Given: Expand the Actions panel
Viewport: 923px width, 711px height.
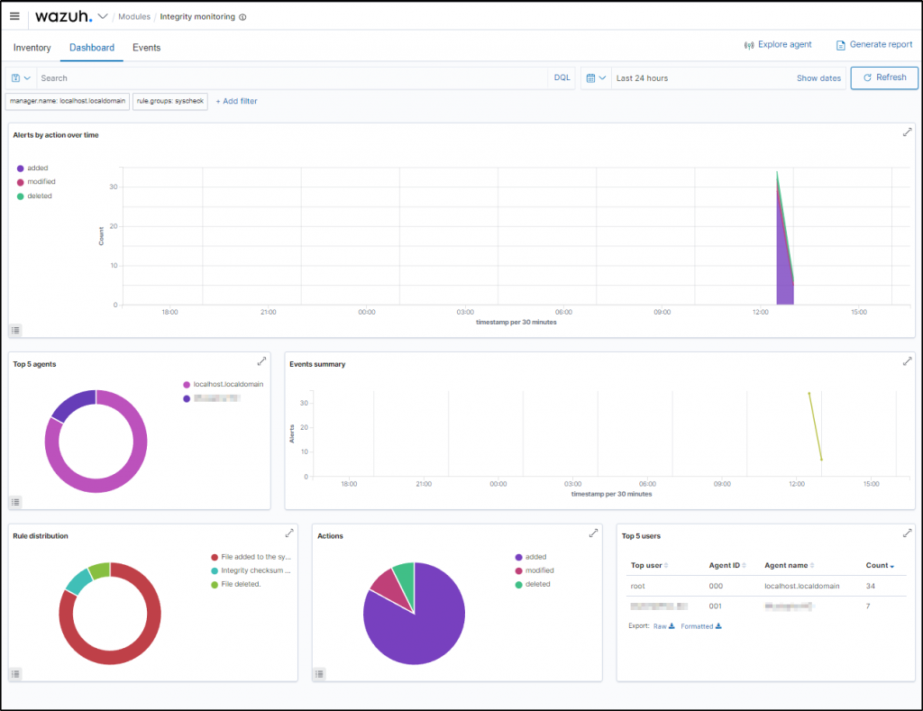Looking at the screenshot, I should (x=593, y=533).
